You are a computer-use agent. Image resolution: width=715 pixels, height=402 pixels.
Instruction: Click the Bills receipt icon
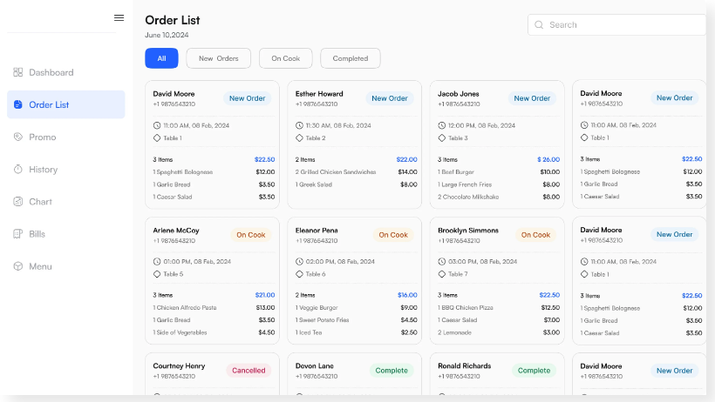pos(18,234)
